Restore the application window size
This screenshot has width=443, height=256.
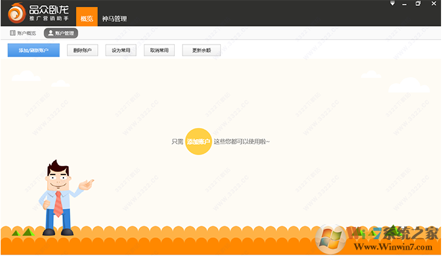[x=418, y=4]
